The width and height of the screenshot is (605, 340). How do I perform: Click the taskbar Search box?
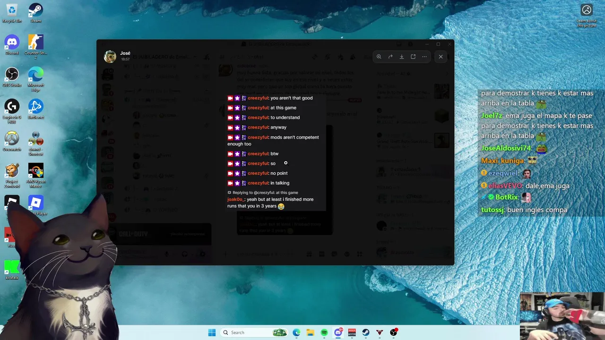click(x=254, y=332)
